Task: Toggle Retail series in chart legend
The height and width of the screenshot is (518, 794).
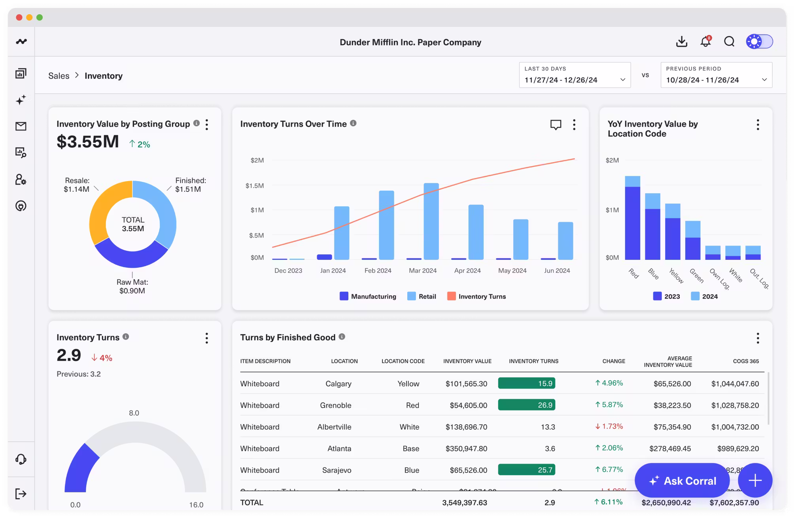Action: (422, 296)
